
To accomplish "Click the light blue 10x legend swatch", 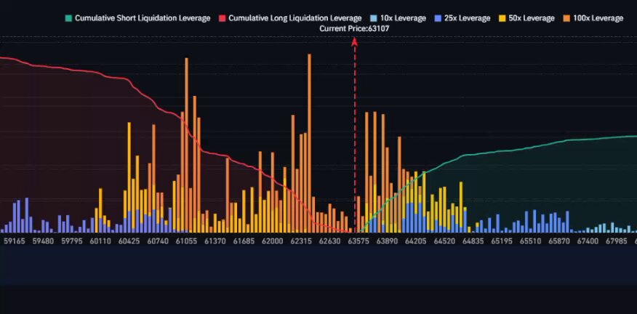I will pos(373,18).
